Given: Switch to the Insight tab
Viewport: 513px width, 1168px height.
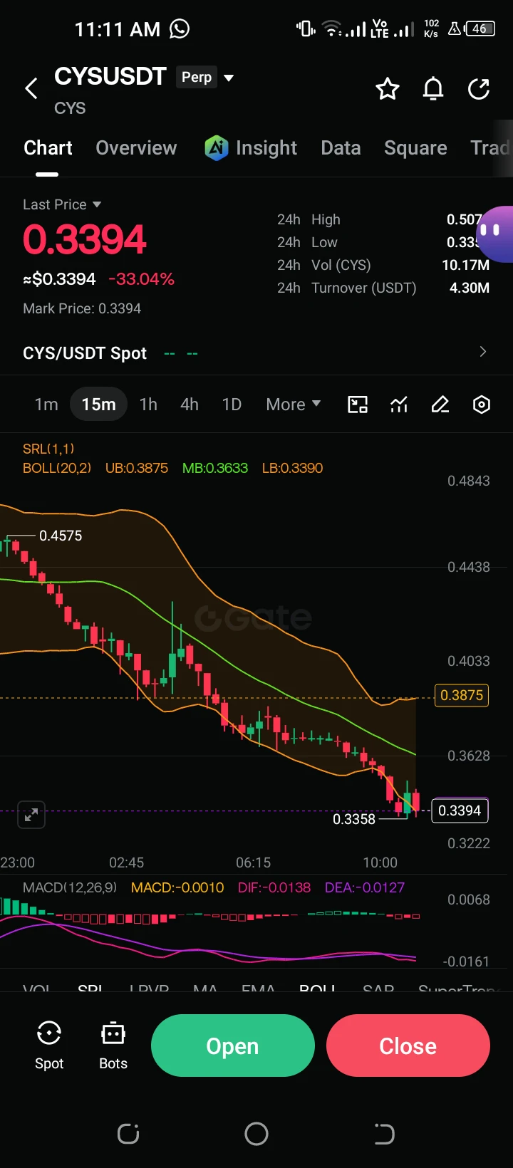Looking at the screenshot, I should pyautogui.click(x=266, y=148).
